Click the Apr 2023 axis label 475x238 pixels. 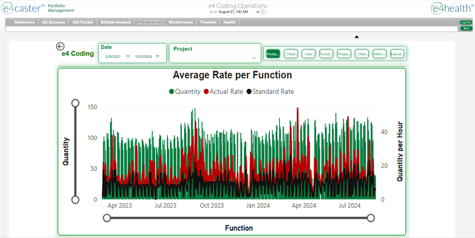click(120, 205)
